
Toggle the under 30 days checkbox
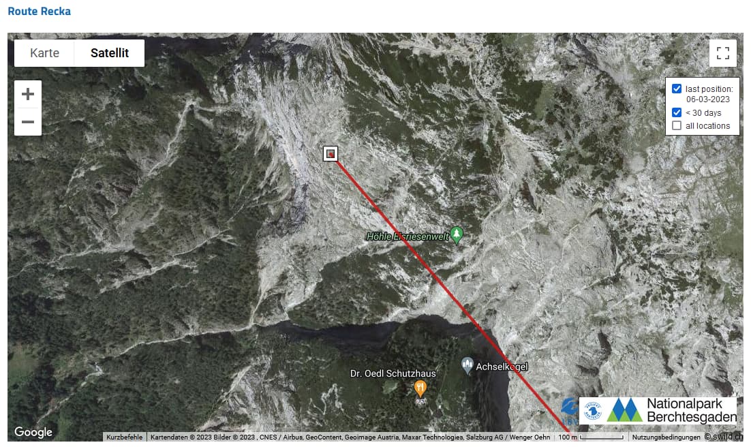pos(677,112)
